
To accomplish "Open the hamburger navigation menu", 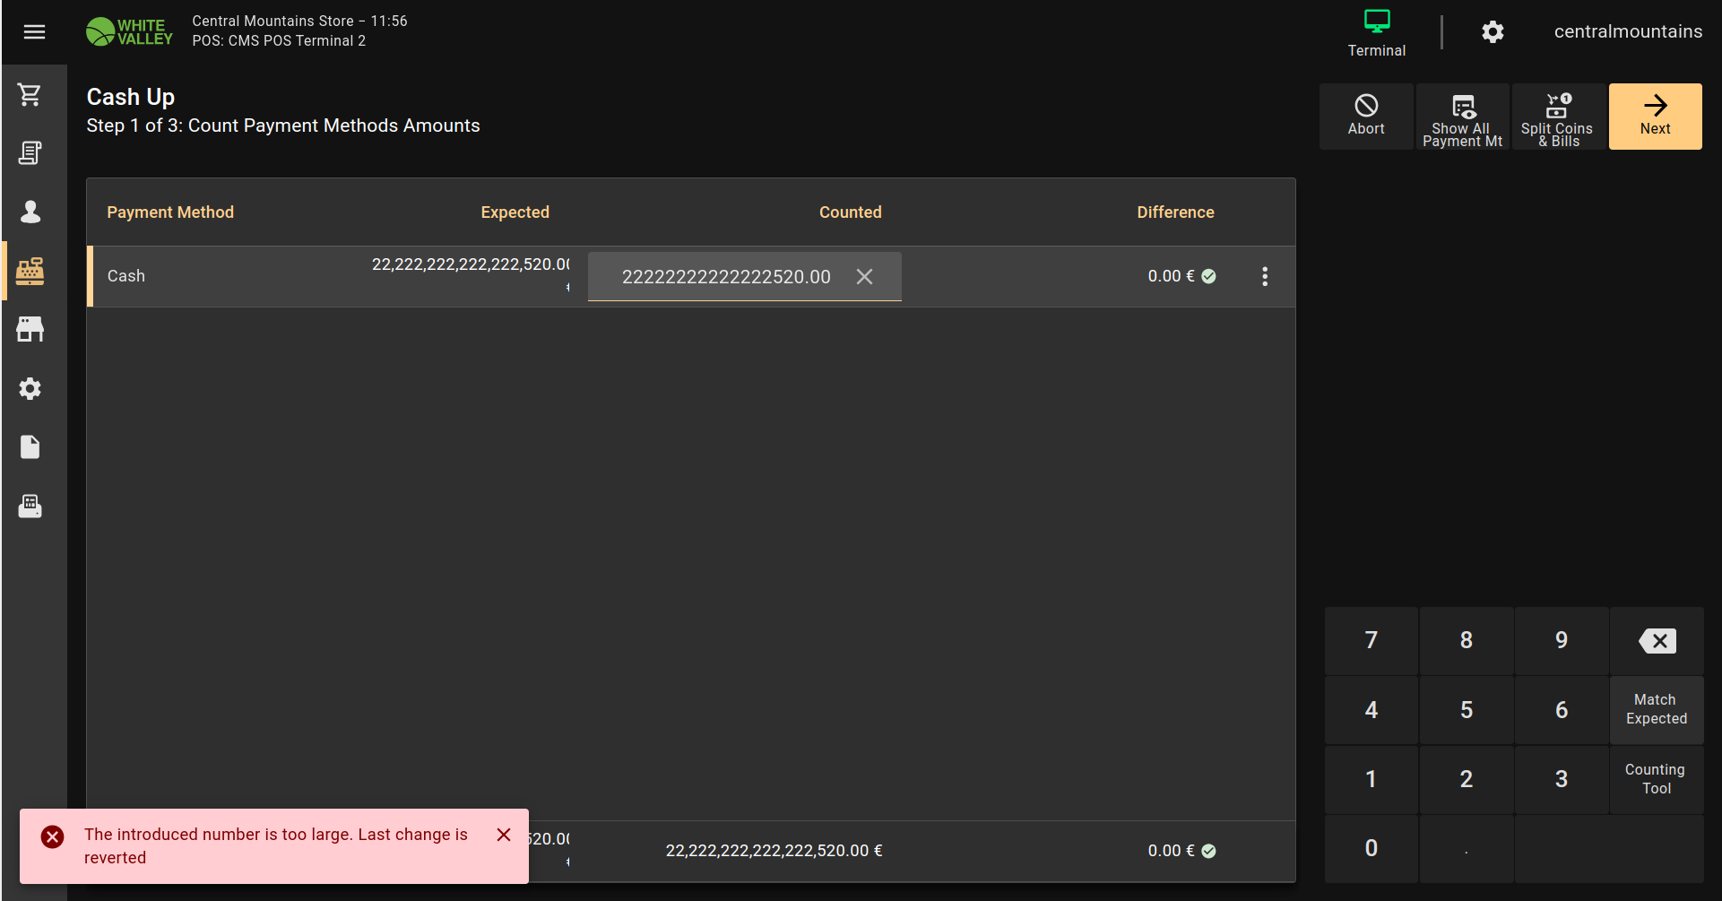I will 34,32.
